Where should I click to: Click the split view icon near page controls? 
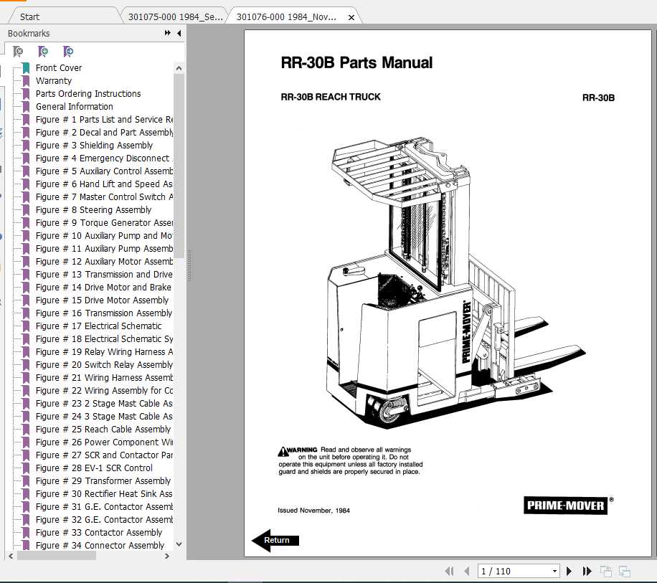[x=623, y=571]
